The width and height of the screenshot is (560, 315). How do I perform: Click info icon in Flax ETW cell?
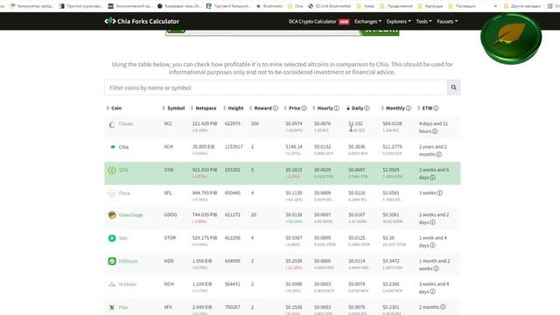443,307
